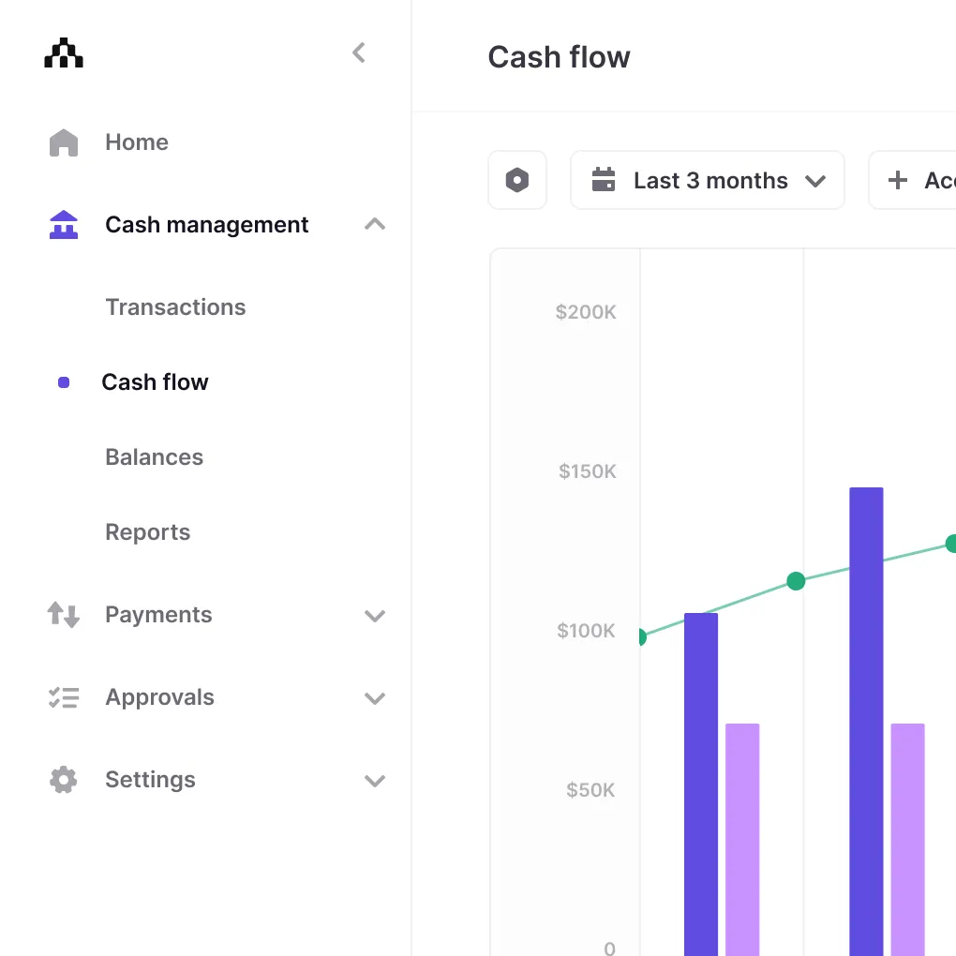Expand the Settings section
The height and width of the screenshot is (956, 956).
(375, 780)
